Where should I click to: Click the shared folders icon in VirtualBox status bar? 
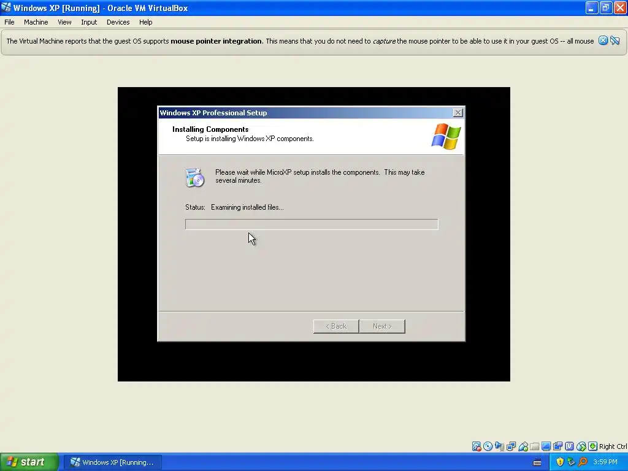pos(535,446)
